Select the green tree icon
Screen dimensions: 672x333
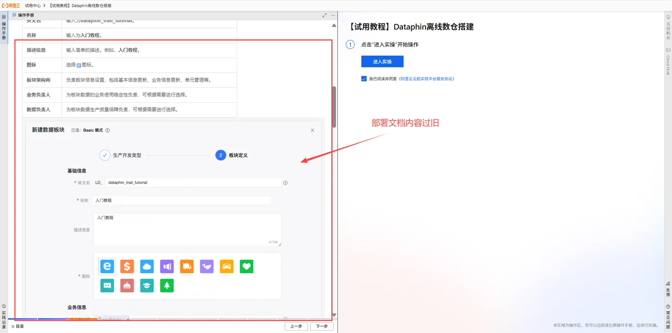pos(167,285)
